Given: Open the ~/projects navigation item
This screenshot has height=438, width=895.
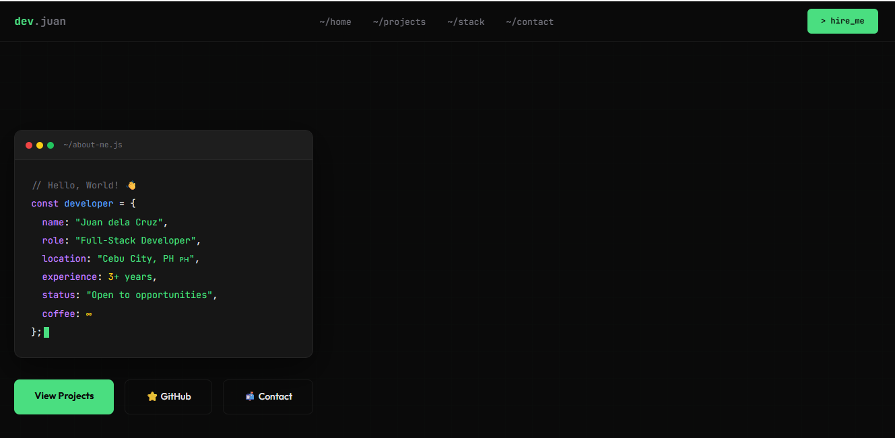Looking at the screenshot, I should click(x=399, y=21).
